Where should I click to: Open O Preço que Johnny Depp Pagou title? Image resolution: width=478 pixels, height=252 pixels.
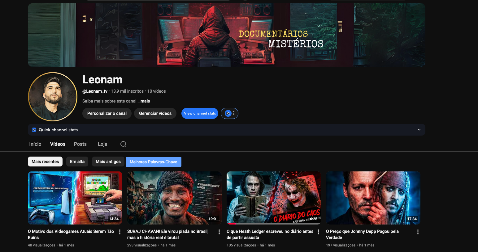click(362, 234)
